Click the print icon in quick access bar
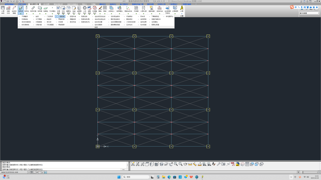The image size is (321, 180). pos(17,1)
